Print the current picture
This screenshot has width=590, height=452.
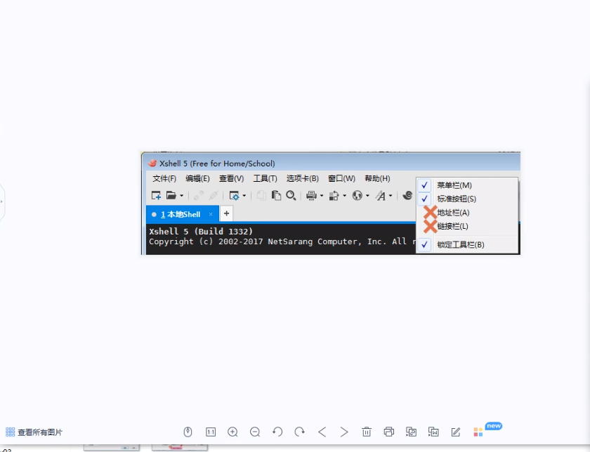click(x=388, y=432)
